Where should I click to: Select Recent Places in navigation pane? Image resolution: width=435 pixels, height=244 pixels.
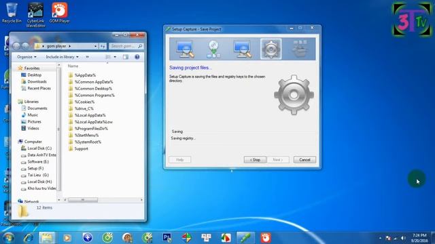[x=39, y=88]
